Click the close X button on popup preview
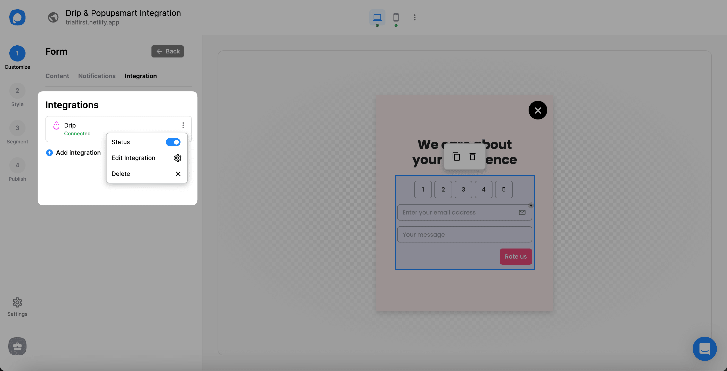Viewport: 727px width, 371px height. pyautogui.click(x=537, y=110)
